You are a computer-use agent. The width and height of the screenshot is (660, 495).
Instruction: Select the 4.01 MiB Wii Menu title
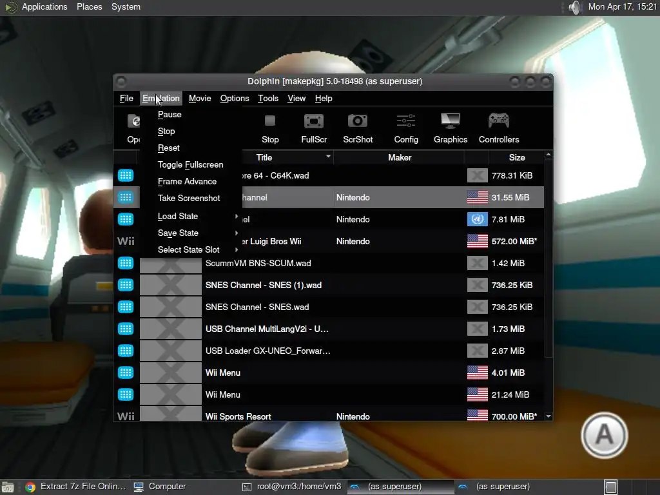223,373
